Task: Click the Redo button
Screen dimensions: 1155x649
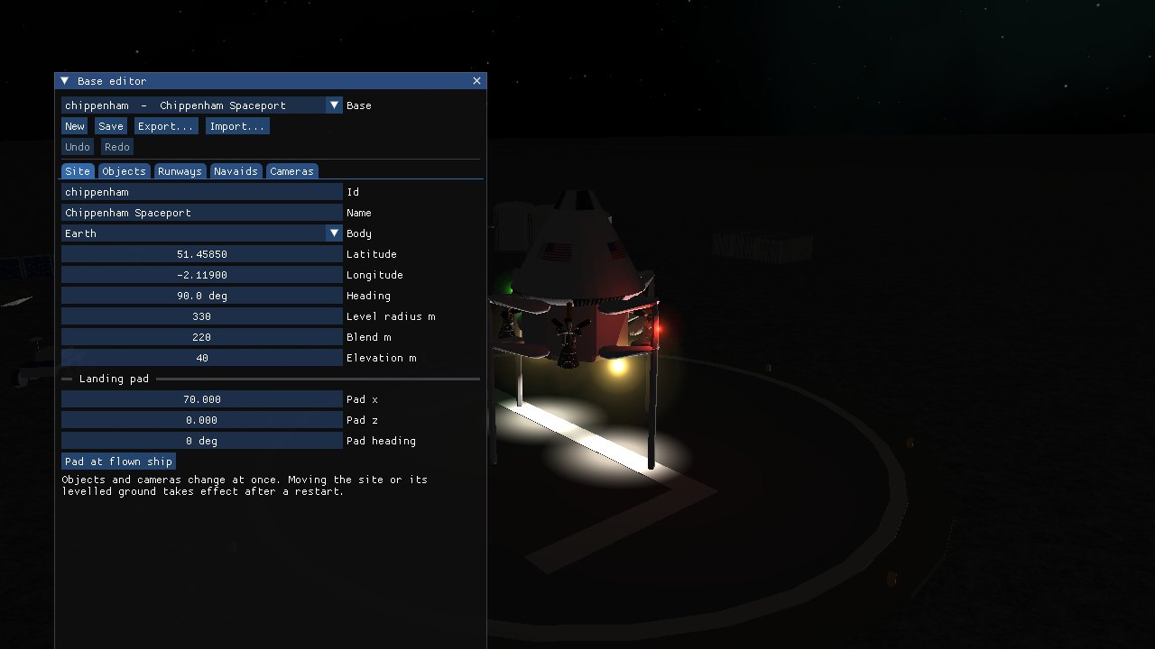Action: 117,147
